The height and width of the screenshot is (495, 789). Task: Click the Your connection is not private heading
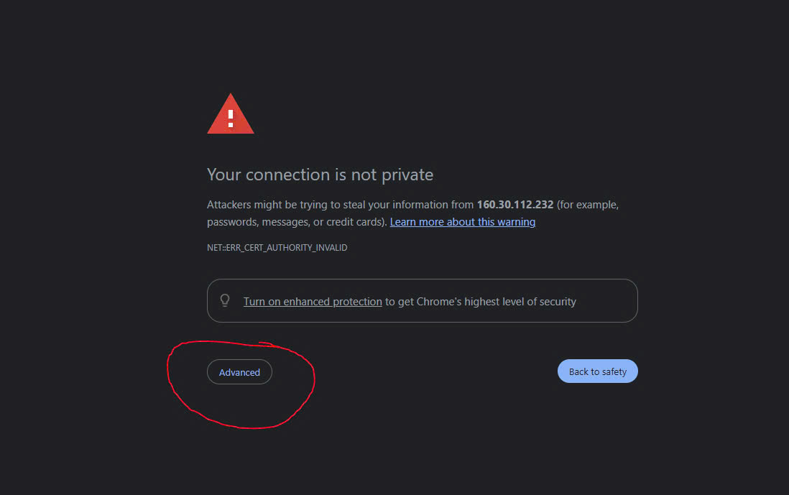pos(320,175)
